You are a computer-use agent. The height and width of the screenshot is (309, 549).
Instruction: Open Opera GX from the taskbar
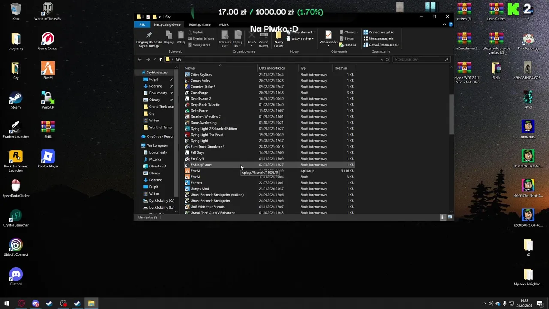pos(21,303)
